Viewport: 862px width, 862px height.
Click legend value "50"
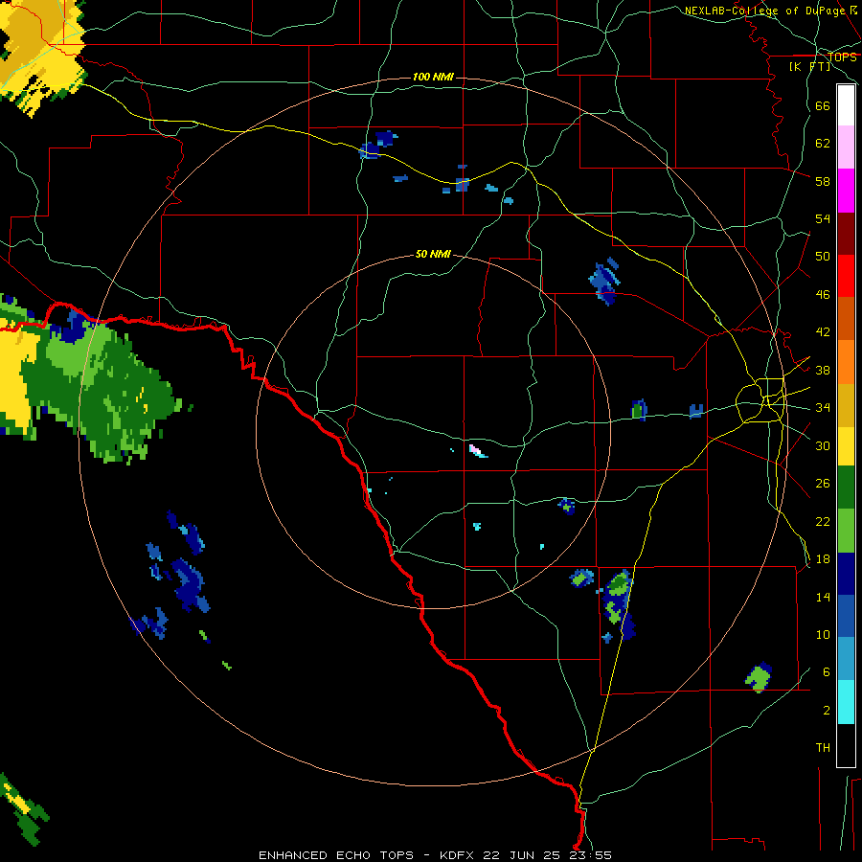click(x=823, y=257)
